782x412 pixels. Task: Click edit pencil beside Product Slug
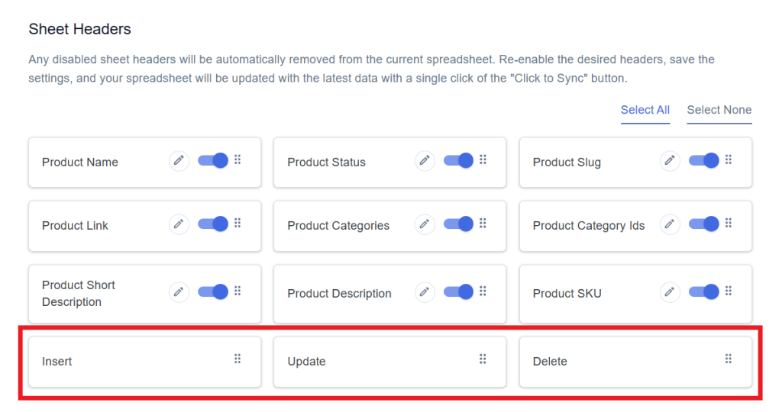click(x=670, y=161)
